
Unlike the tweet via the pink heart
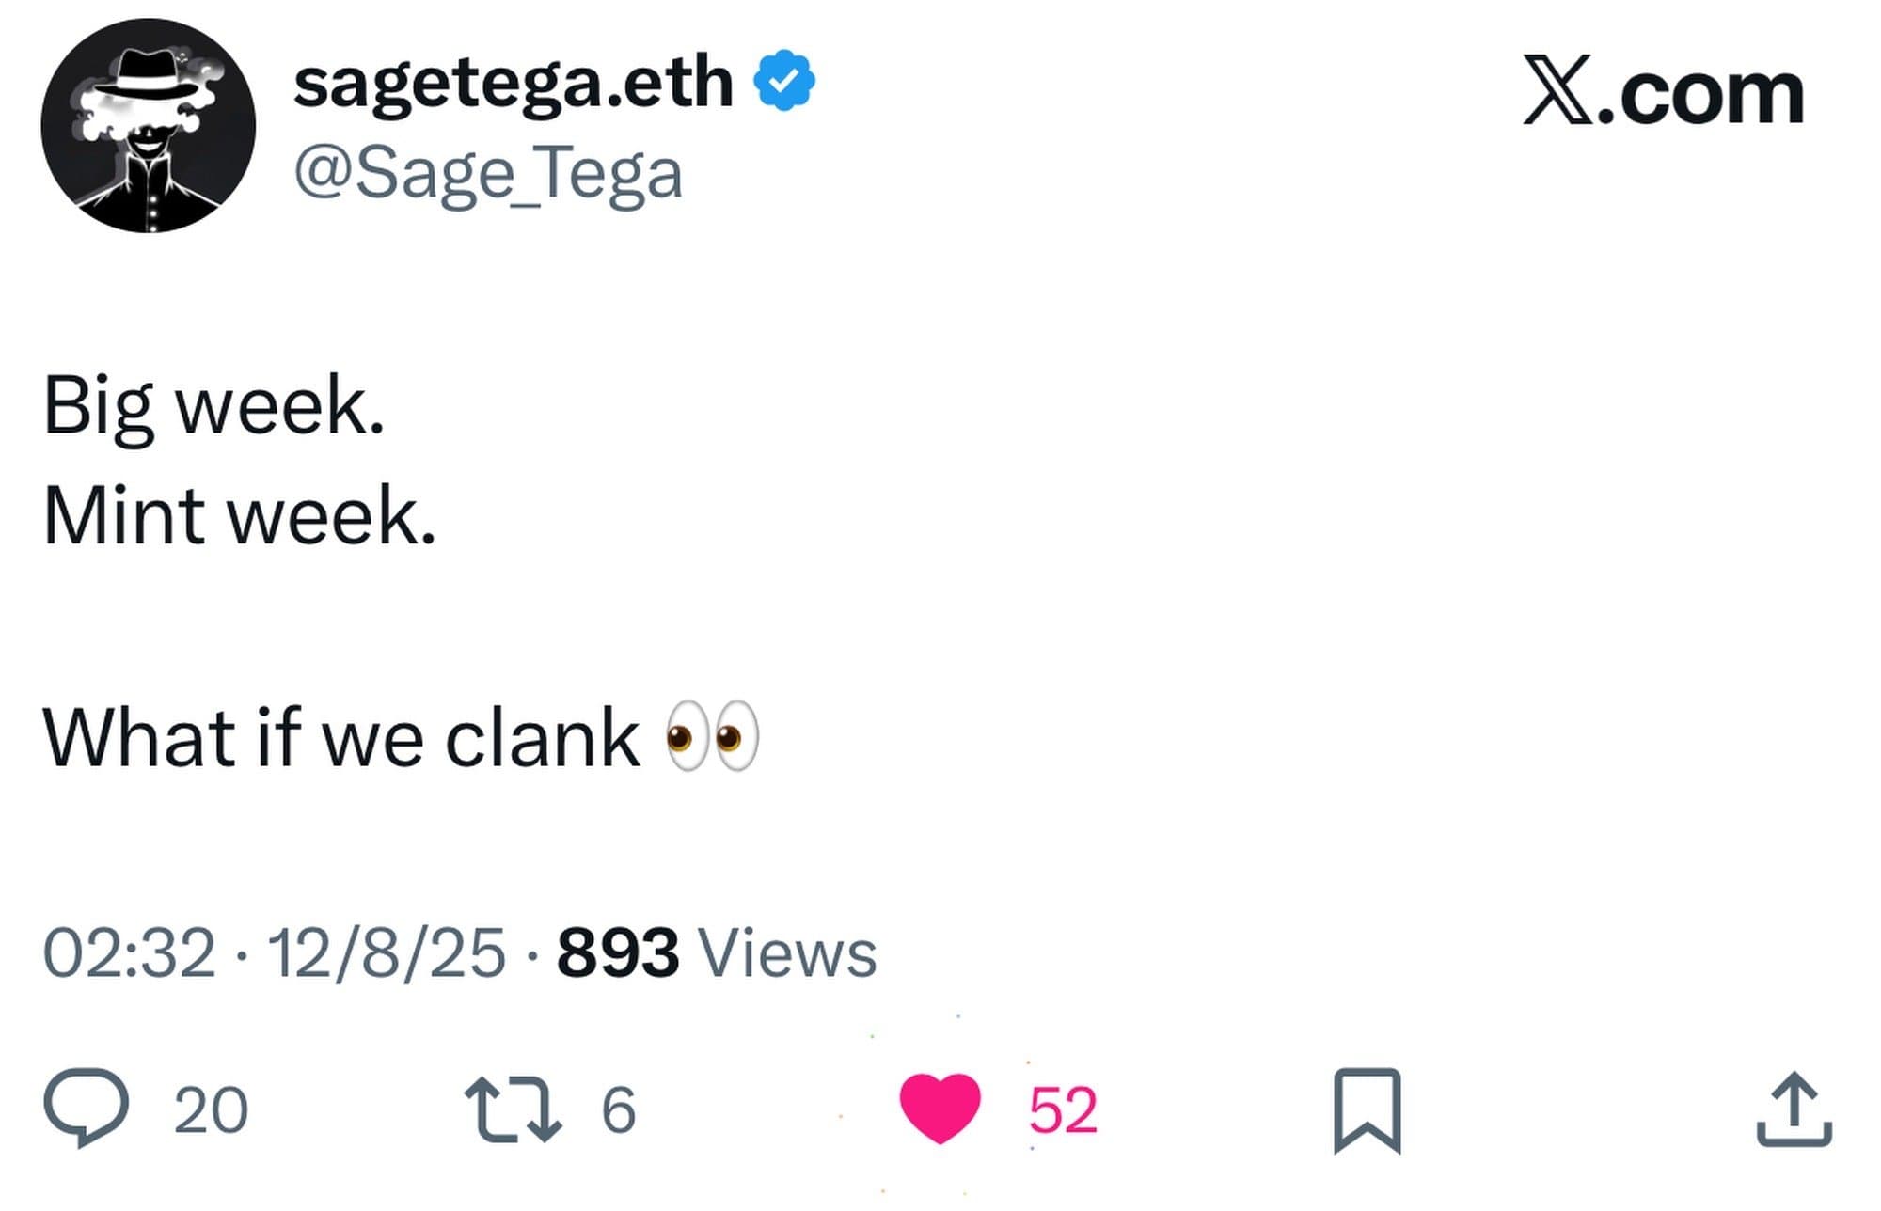click(x=940, y=1109)
